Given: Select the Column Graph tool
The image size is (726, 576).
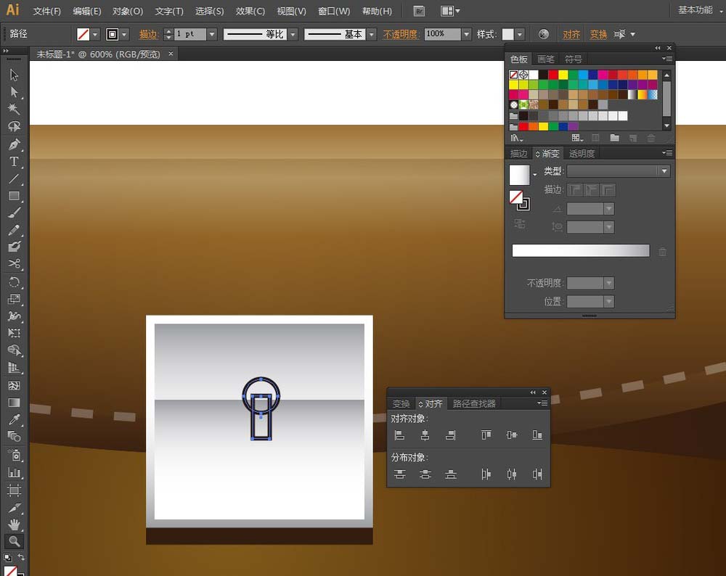Looking at the screenshot, I should coord(14,473).
